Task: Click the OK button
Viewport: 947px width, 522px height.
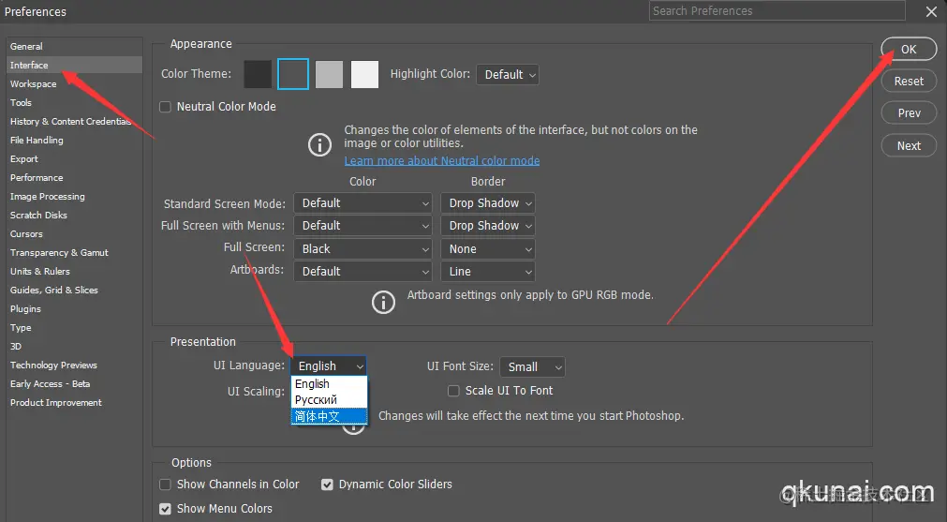Action: pos(909,50)
